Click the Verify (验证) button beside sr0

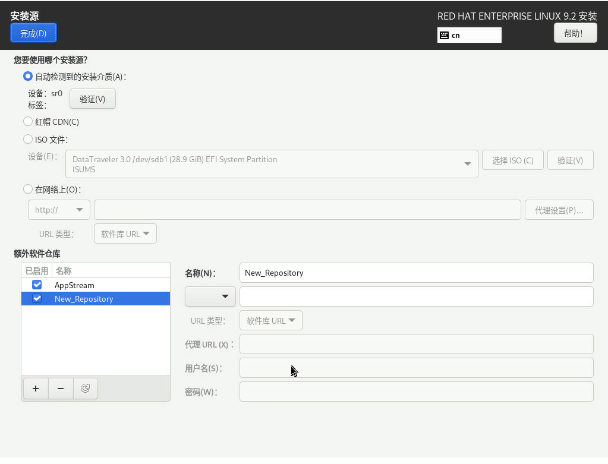pyautogui.click(x=92, y=99)
